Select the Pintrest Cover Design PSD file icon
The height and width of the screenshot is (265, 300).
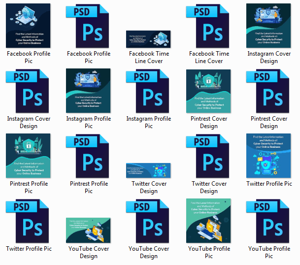(267, 91)
